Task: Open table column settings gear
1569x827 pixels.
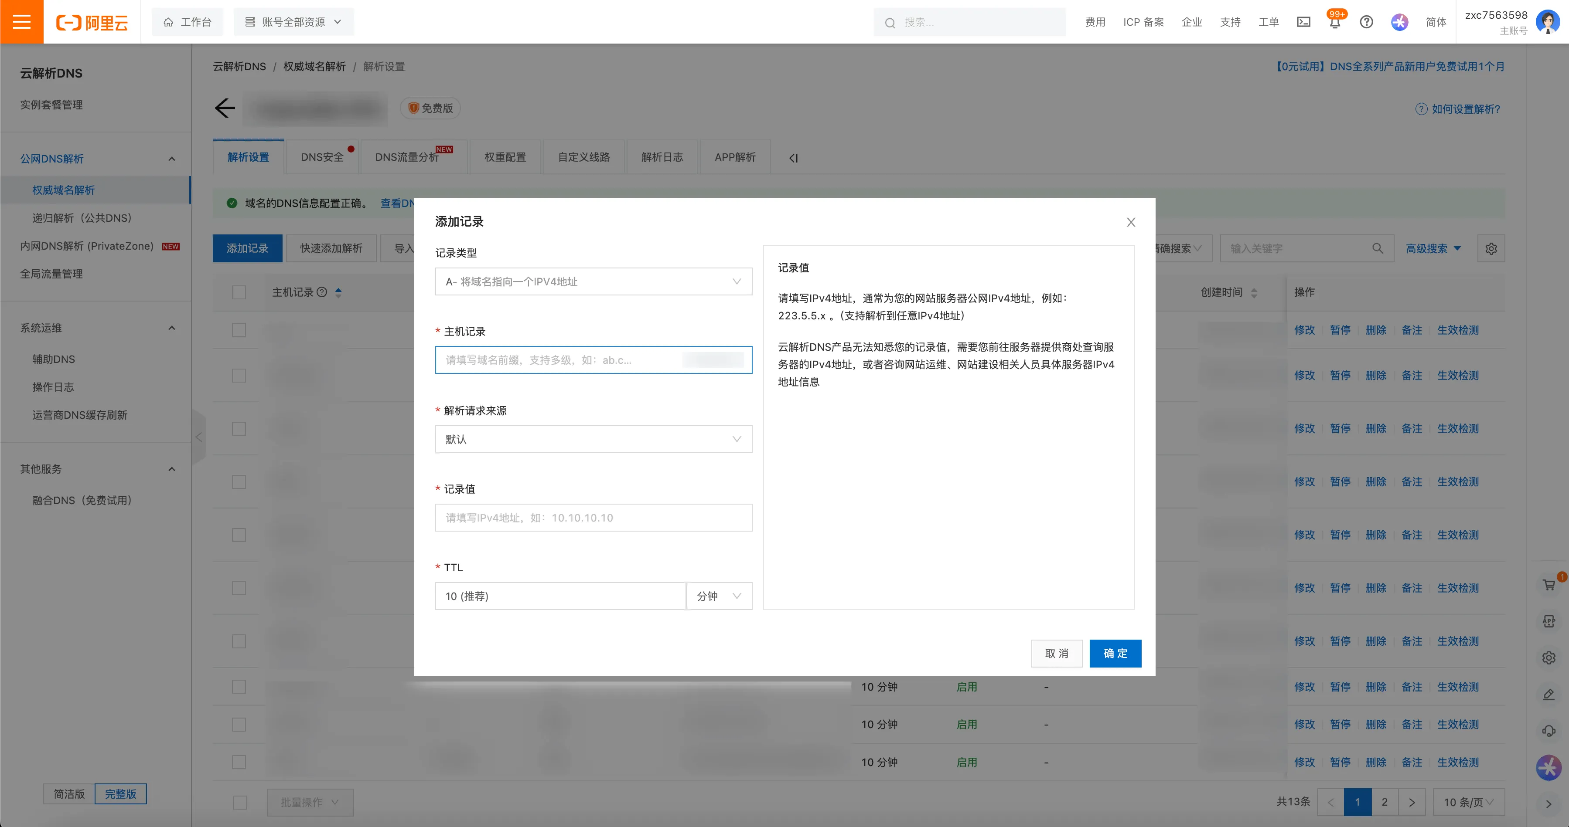Action: coord(1491,248)
